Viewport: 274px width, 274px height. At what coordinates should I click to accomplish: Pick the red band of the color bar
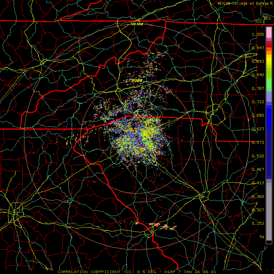click(x=269, y=45)
